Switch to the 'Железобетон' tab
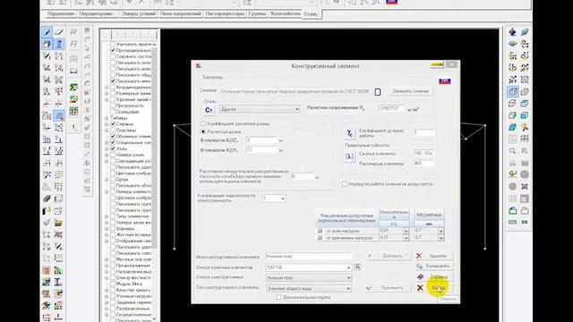Viewport: 573px width, 322px height. click(x=285, y=14)
